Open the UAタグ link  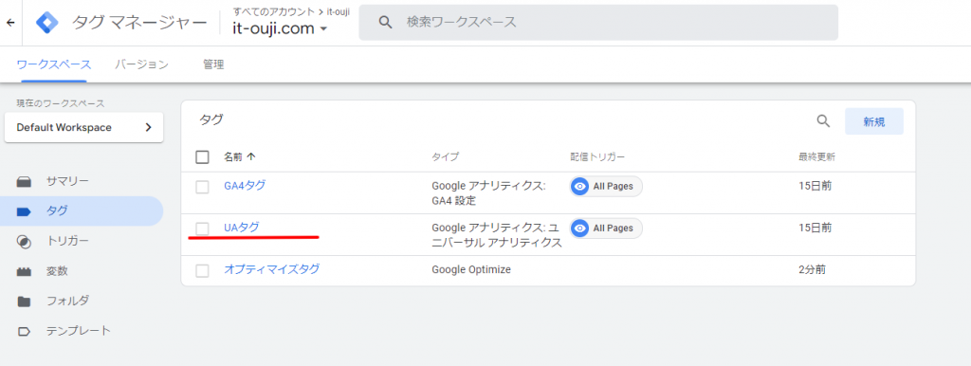pos(242,228)
